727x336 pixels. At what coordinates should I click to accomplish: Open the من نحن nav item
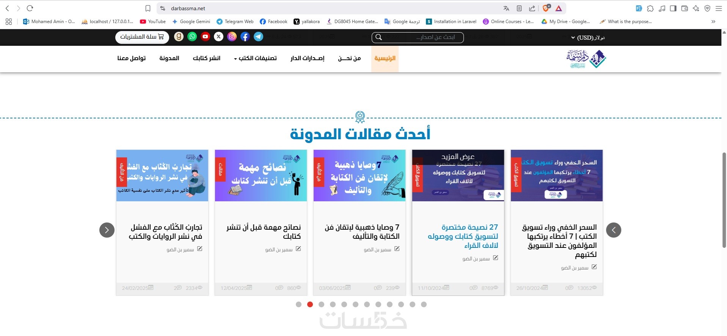(349, 58)
